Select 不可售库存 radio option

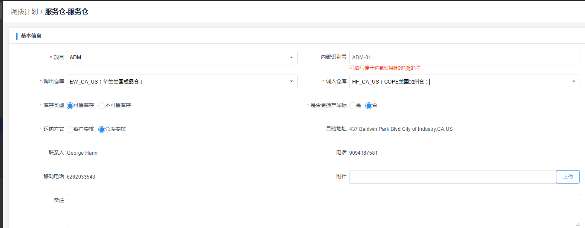pyautogui.click(x=102, y=105)
